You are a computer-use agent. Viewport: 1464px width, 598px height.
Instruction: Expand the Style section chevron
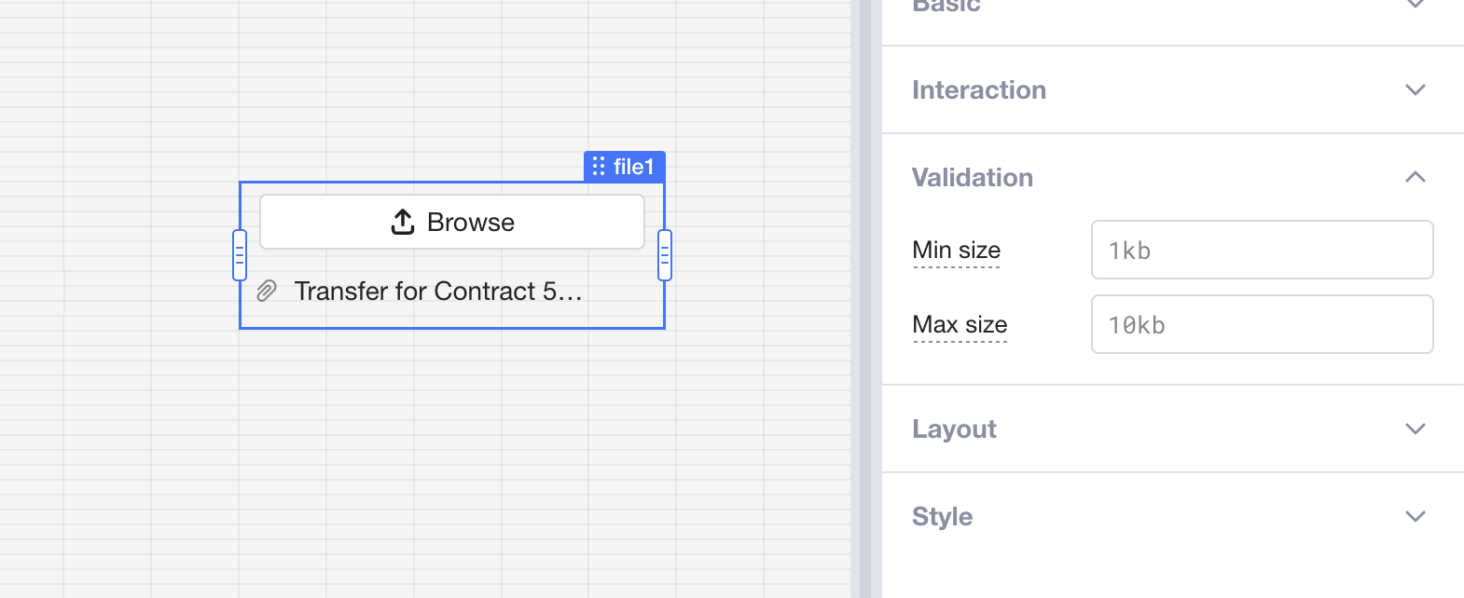click(1415, 517)
